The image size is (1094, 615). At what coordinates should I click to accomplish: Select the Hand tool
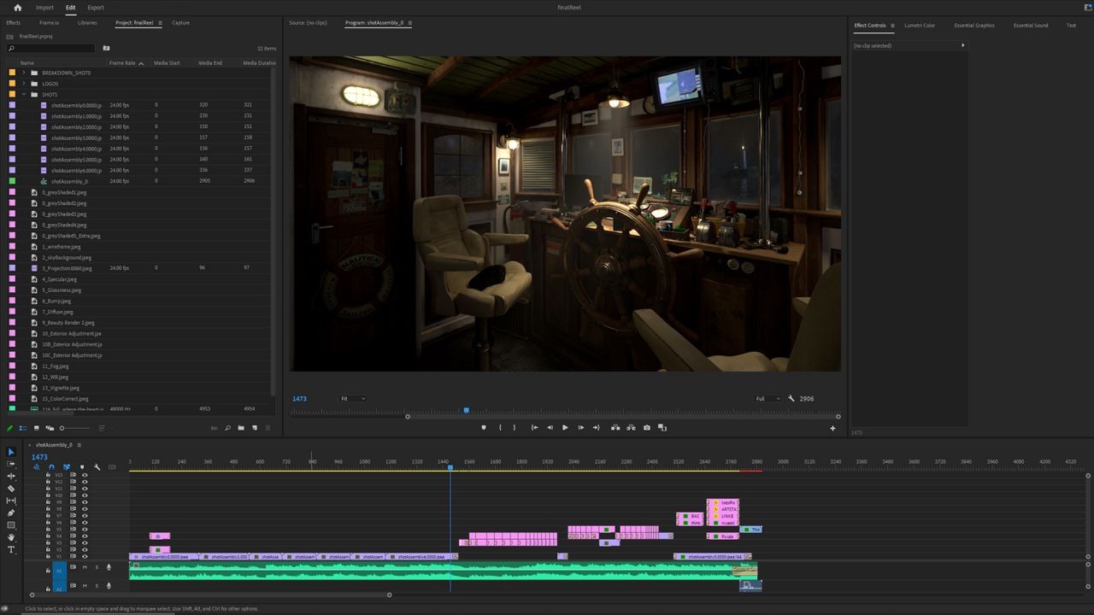[x=11, y=537]
